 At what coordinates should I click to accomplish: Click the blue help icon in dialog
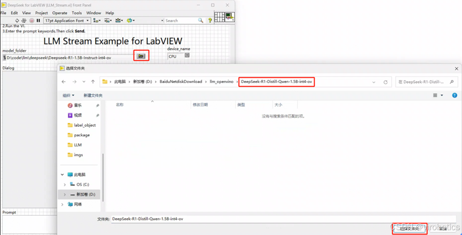click(x=455, y=95)
